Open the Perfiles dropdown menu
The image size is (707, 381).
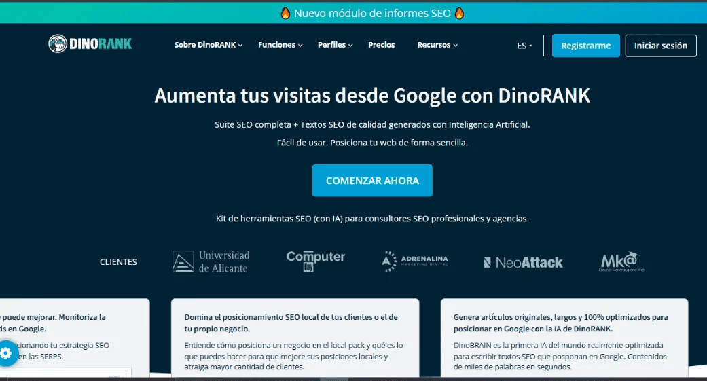pyautogui.click(x=335, y=45)
